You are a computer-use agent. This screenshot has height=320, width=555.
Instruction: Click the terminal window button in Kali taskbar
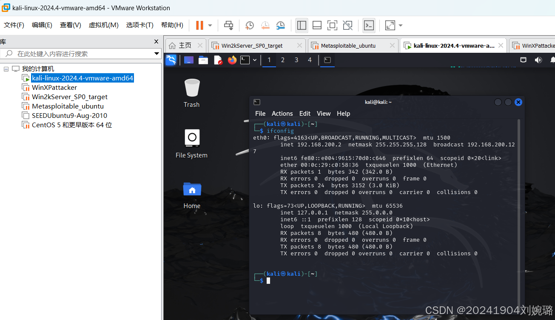pos(327,60)
